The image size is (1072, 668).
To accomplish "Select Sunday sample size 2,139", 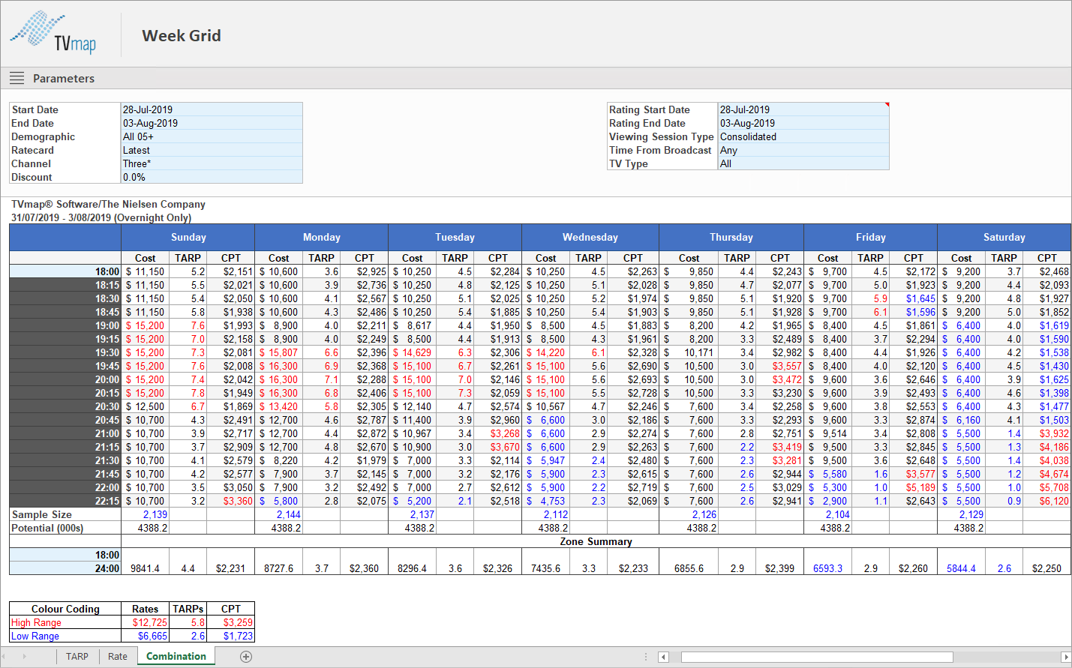I will click(146, 514).
